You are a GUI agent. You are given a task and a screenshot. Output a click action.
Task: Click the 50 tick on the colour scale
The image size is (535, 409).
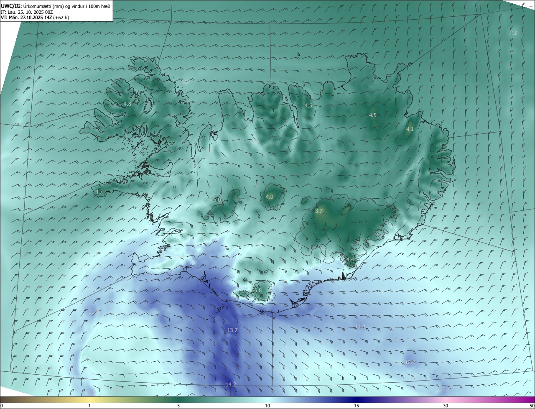click(x=532, y=406)
